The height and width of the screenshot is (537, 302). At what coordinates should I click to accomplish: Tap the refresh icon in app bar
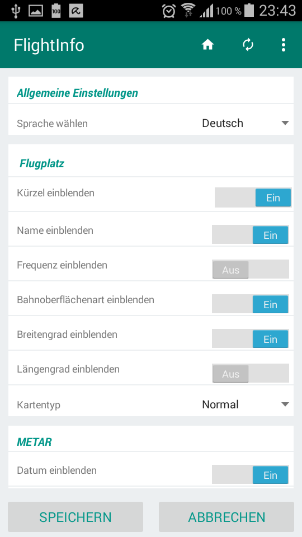(x=248, y=45)
